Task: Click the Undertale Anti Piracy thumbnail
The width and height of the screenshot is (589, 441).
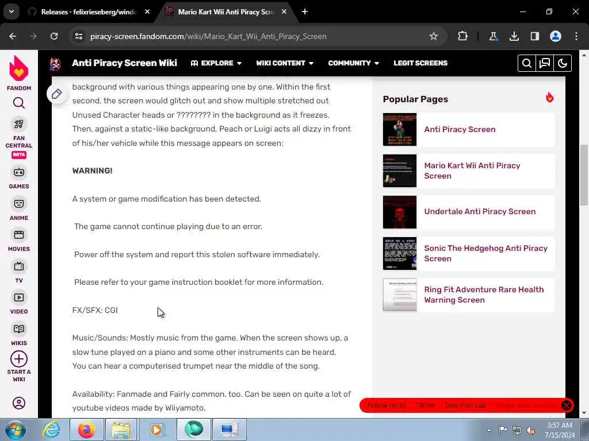Action: [400, 212]
